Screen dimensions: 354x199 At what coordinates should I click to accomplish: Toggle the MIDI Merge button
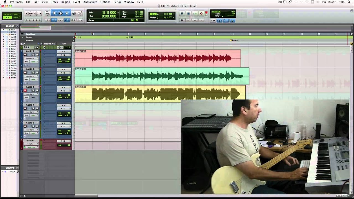(x=226, y=21)
